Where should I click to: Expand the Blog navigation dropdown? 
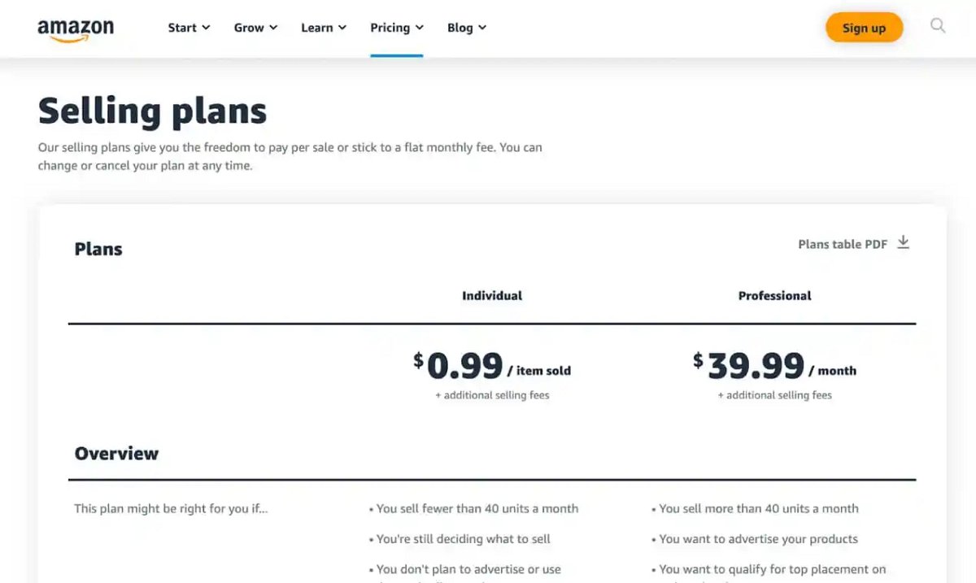tap(481, 27)
